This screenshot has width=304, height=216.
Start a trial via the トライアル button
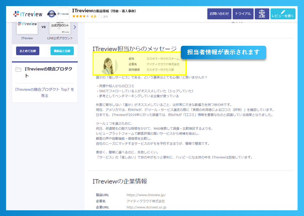pos(243,14)
